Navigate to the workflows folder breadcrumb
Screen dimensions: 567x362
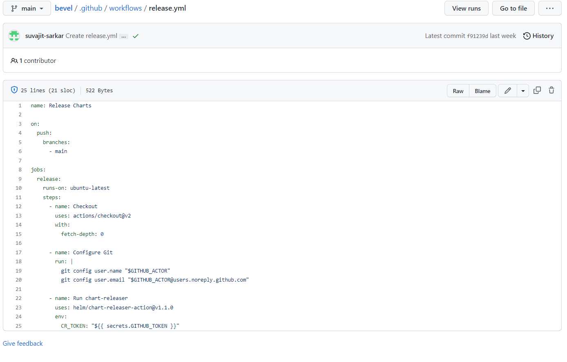pos(125,8)
